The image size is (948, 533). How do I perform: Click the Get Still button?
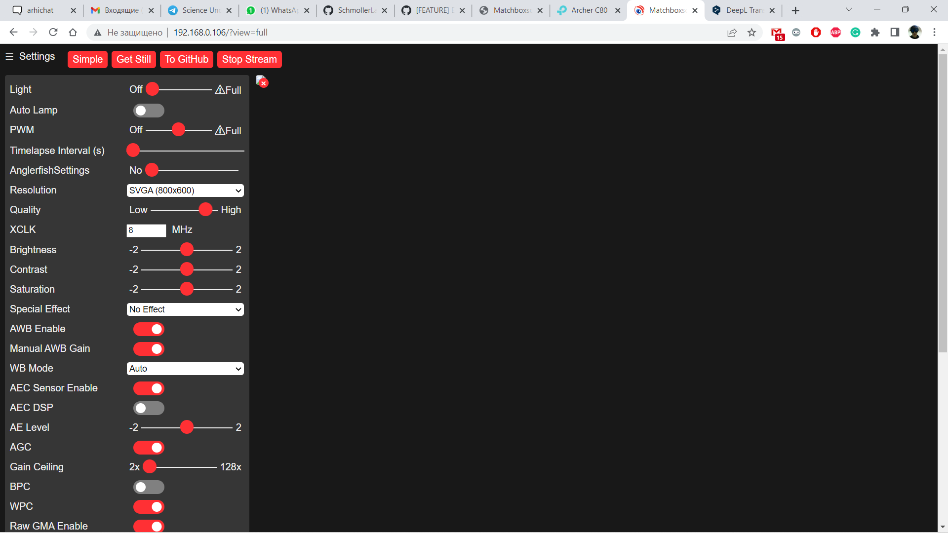(133, 59)
